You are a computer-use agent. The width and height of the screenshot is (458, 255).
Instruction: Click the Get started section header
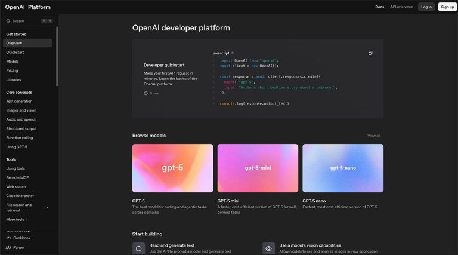[16, 34]
